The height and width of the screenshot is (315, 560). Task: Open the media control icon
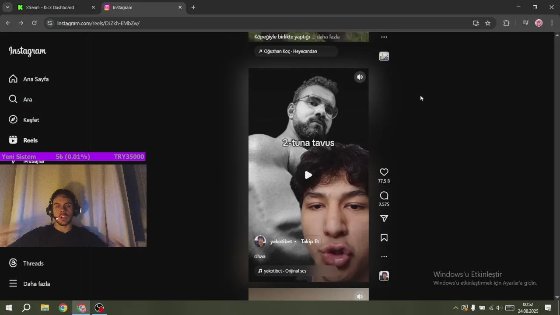(526, 23)
